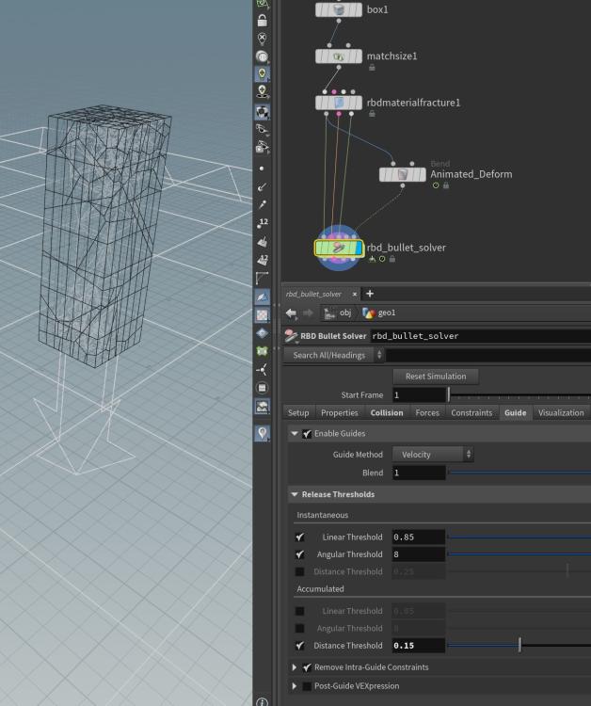
Task: Select the Guide tab
Action: tap(516, 412)
